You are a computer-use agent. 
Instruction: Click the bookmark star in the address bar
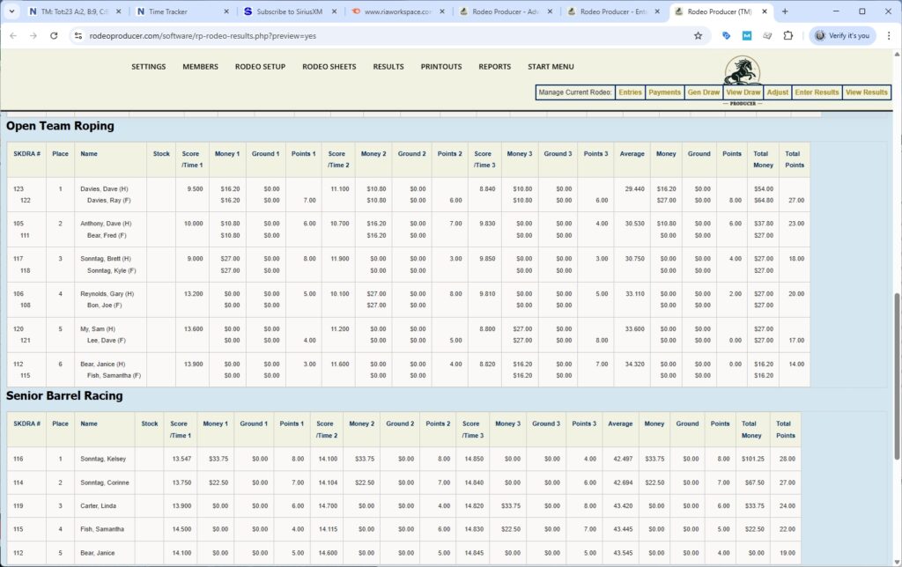pos(699,35)
